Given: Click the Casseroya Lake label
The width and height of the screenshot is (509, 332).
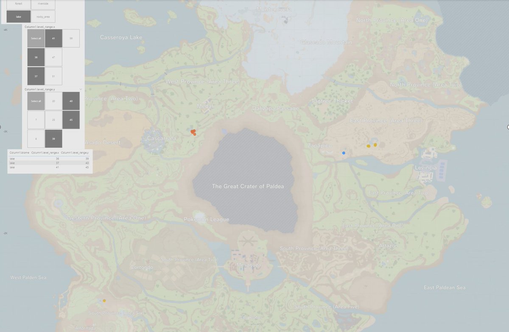Looking at the screenshot, I should tap(121, 37).
